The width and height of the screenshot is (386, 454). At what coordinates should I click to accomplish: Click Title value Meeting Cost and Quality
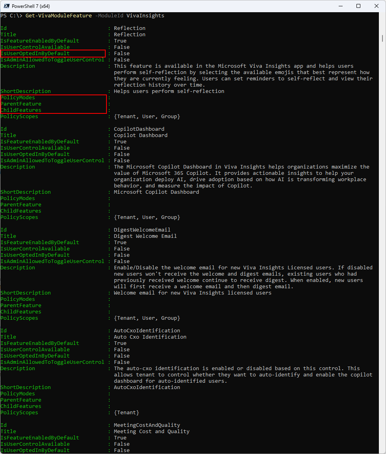coord(152,432)
